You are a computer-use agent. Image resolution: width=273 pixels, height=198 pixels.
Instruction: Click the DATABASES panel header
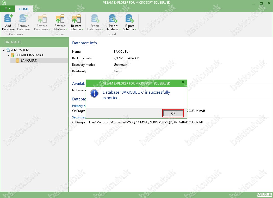coord(13,42)
